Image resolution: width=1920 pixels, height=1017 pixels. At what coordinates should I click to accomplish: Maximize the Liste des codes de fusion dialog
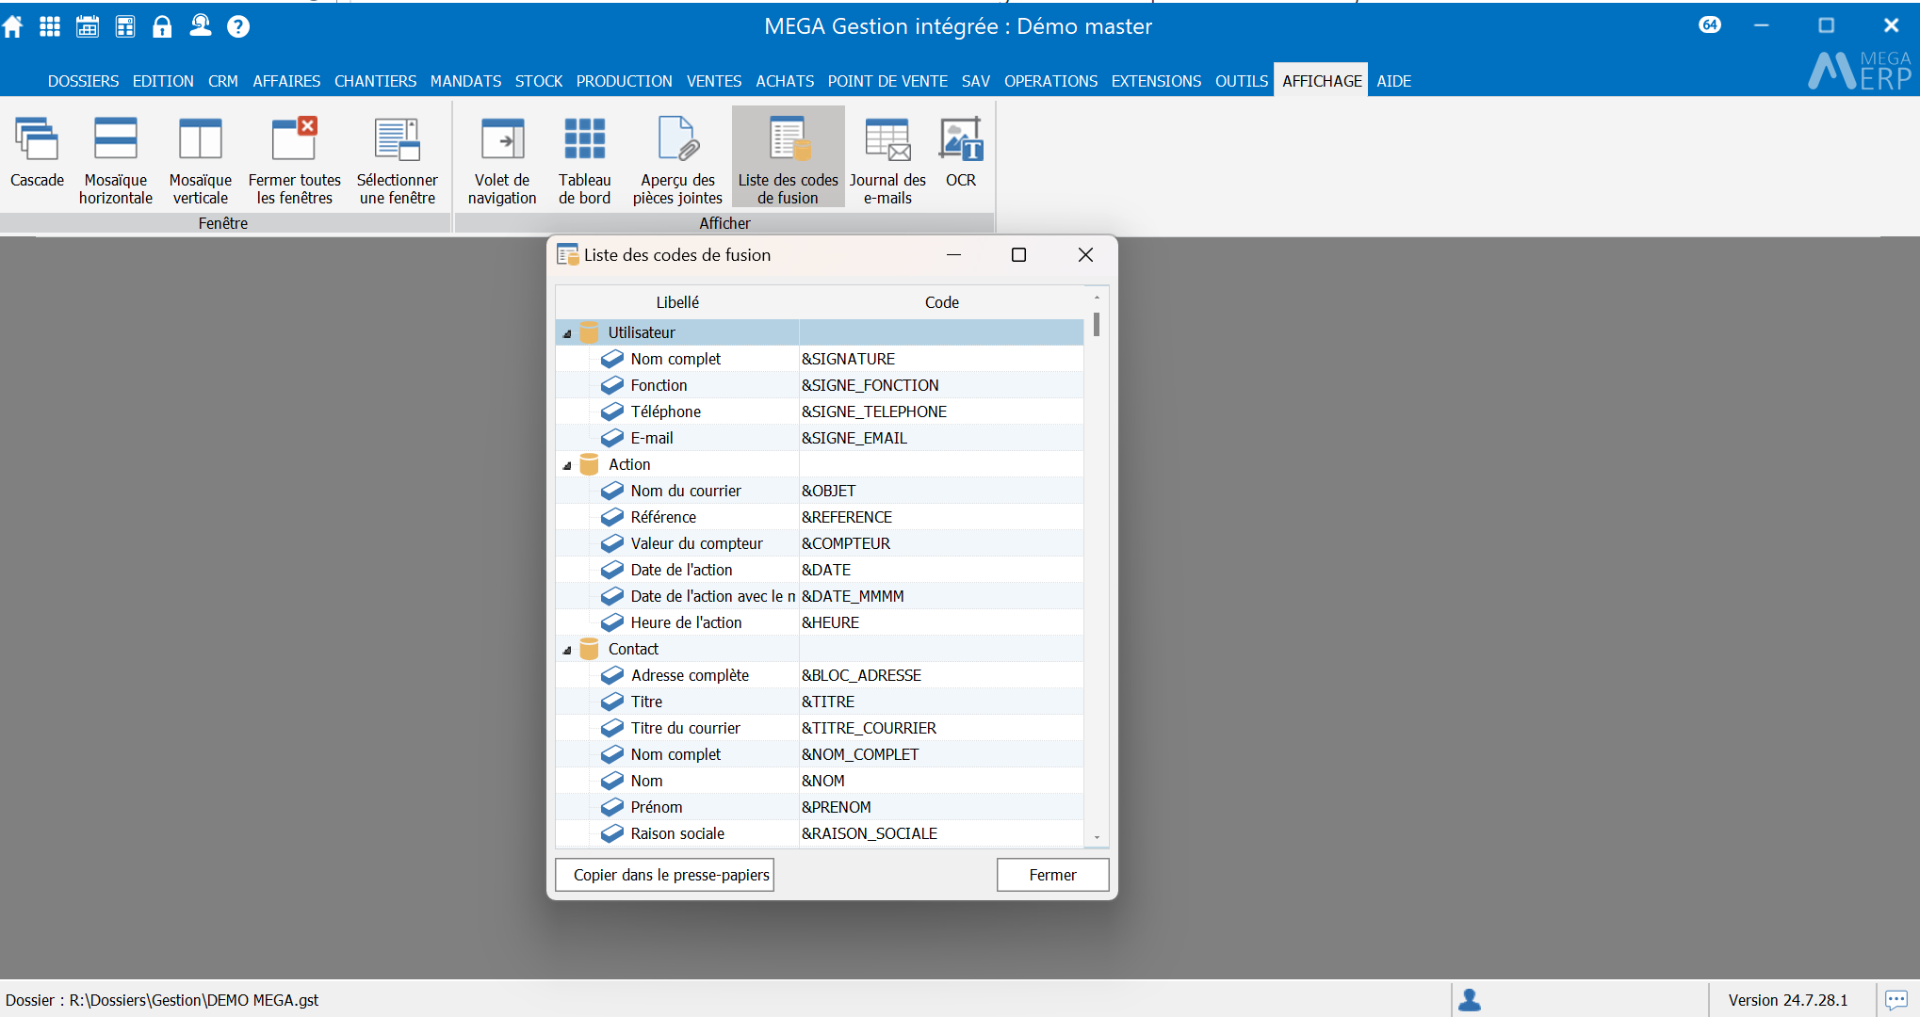pos(1018,255)
